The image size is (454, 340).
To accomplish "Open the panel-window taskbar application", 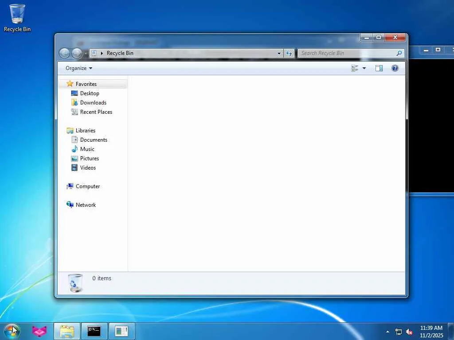I will [121, 331].
